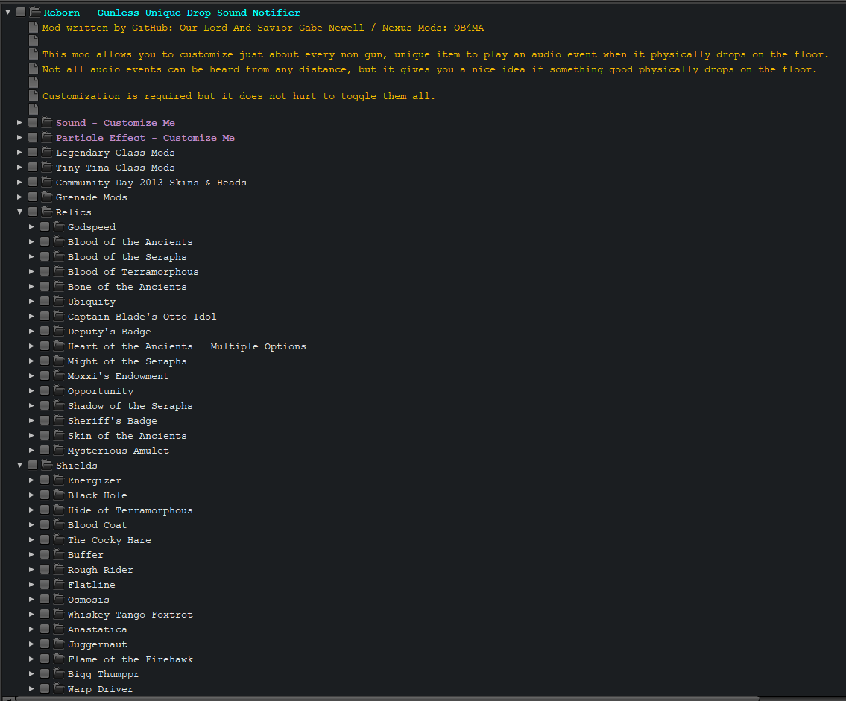846x701 pixels.
Task: Select the Particle Effect - Customize Me entry
Action: pos(145,138)
